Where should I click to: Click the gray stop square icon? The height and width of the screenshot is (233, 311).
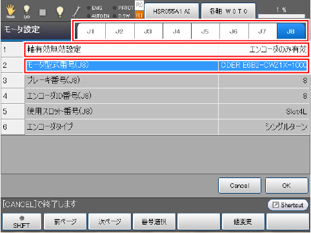point(43,12)
